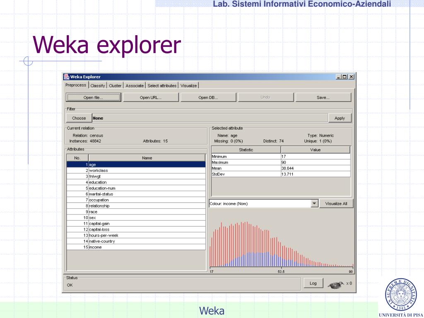Close the Weka Explorer window
The image size is (424, 318).
click(x=351, y=77)
